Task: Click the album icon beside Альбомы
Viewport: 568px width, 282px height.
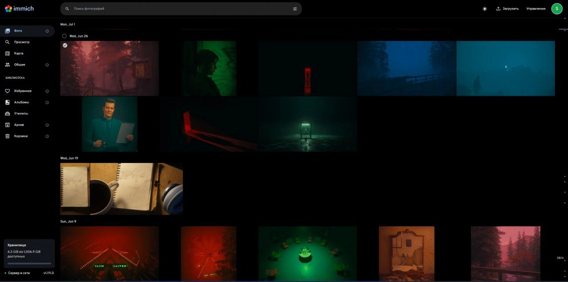Action: click(8, 102)
